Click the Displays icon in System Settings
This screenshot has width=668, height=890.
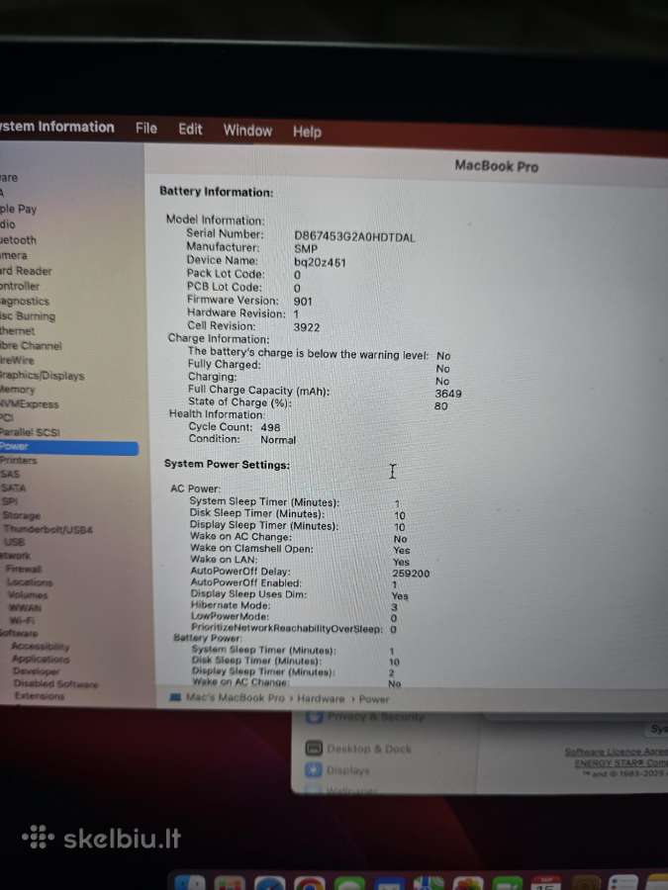tap(314, 769)
